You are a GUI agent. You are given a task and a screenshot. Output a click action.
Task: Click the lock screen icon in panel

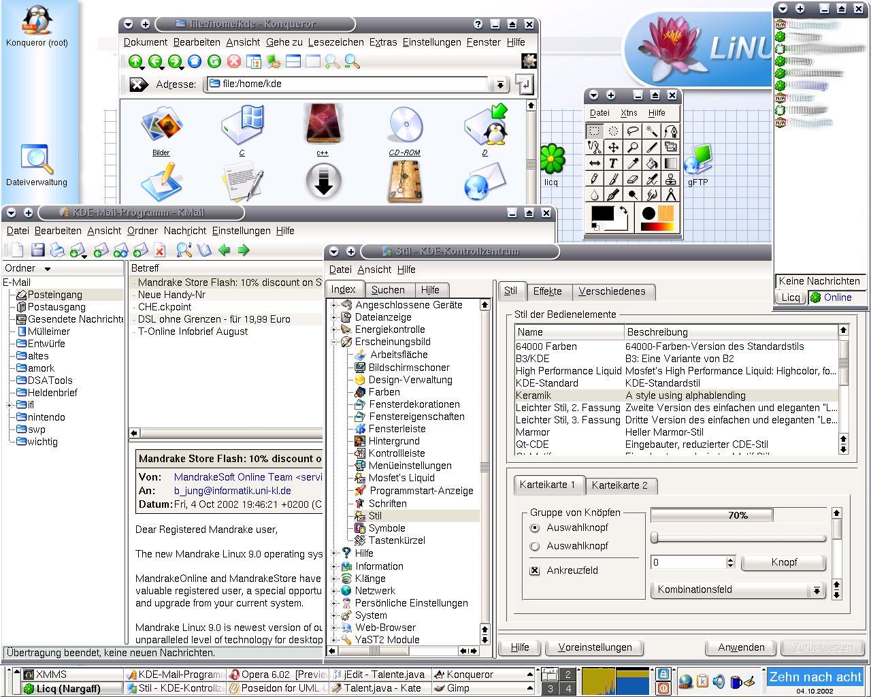pyautogui.click(x=663, y=674)
